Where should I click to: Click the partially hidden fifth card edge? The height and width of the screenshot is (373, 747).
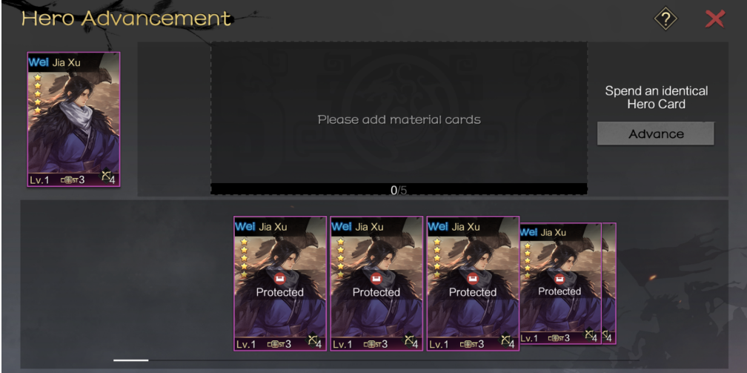coord(609,284)
